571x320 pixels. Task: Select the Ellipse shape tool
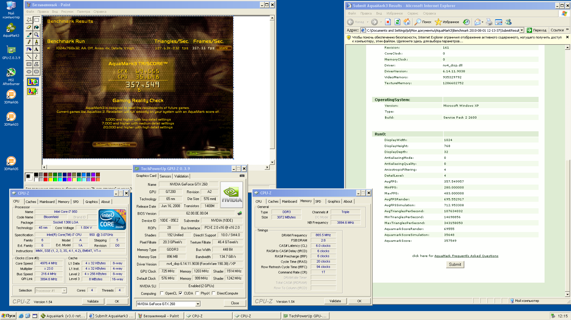click(x=29, y=72)
